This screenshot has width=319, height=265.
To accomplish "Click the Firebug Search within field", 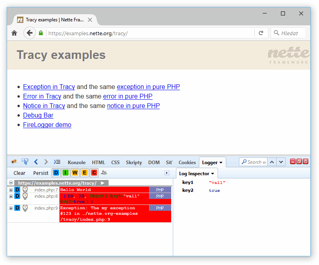I will click(254, 162).
